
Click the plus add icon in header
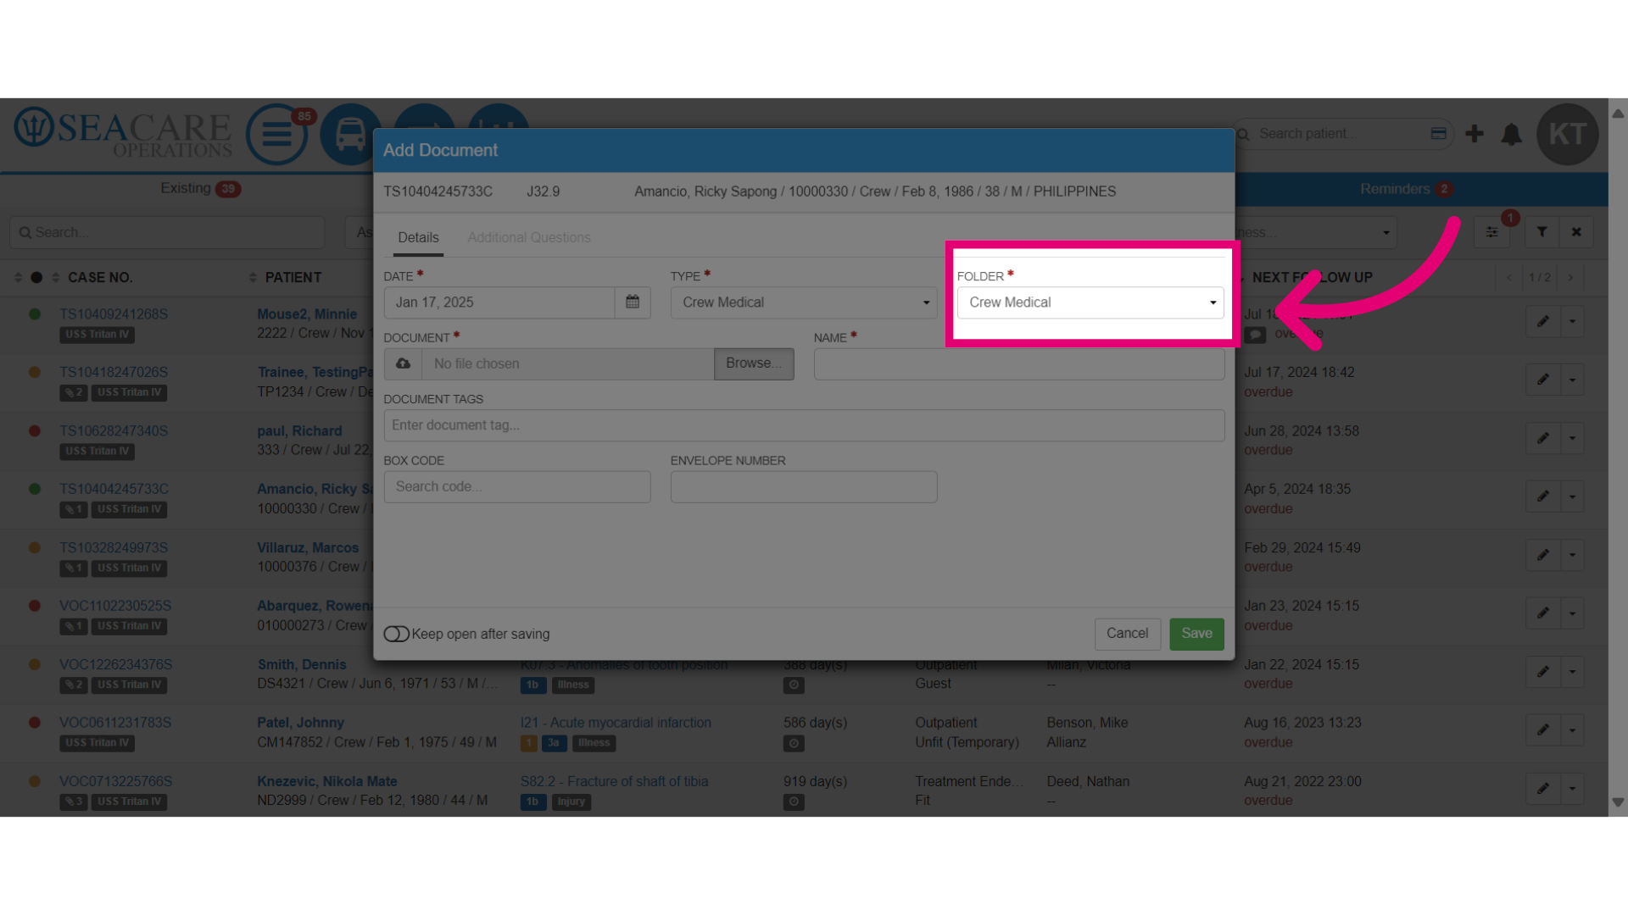(x=1475, y=134)
